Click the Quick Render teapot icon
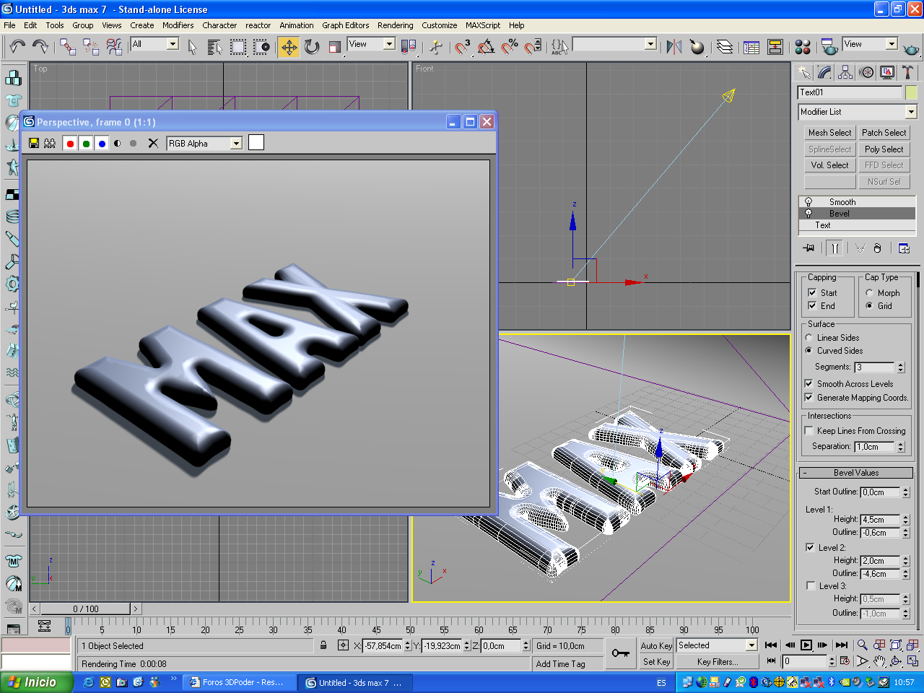Image resolution: width=924 pixels, height=693 pixels. [911, 48]
